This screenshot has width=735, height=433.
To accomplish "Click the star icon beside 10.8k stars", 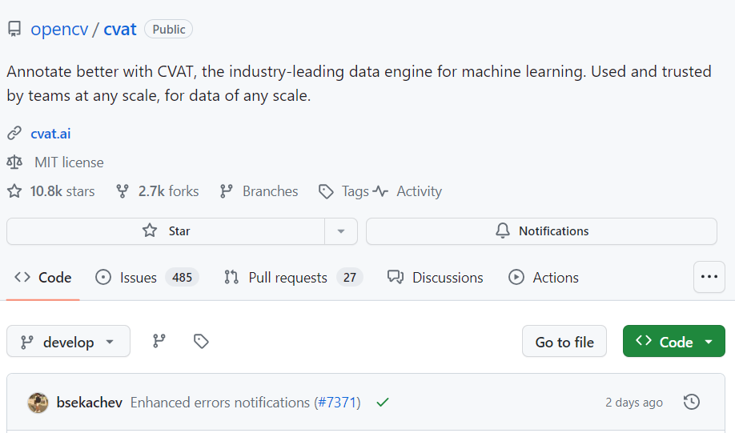I will click(x=14, y=191).
